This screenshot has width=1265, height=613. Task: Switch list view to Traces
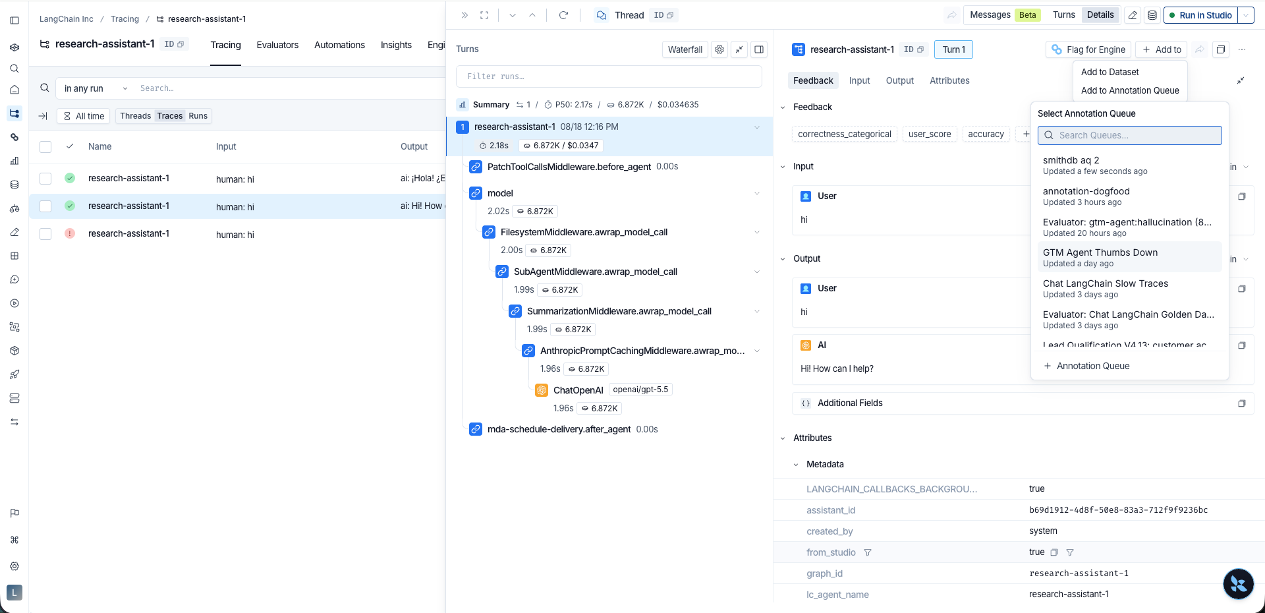pos(170,116)
